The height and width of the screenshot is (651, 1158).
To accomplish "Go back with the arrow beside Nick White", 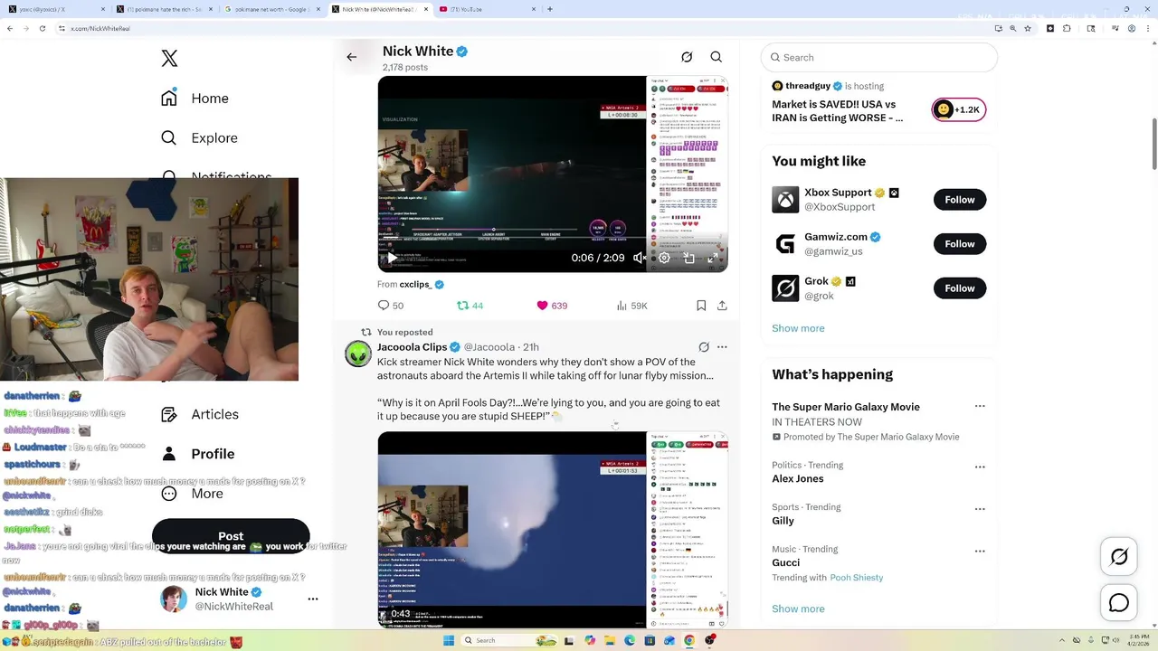I will (352, 57).
